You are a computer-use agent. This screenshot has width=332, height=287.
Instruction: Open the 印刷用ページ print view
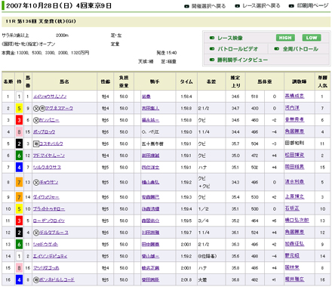click(313, 5)
